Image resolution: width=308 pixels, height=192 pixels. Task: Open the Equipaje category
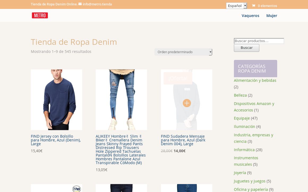tap(242, 118)
